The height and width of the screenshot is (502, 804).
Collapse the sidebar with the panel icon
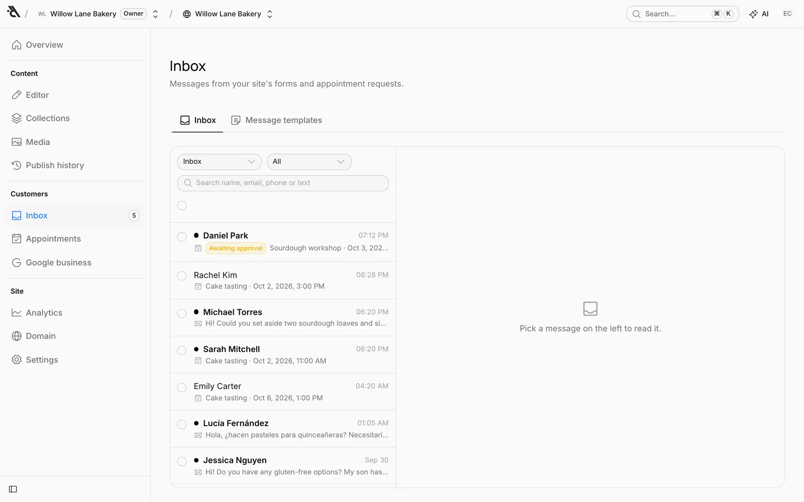(13, 489)
